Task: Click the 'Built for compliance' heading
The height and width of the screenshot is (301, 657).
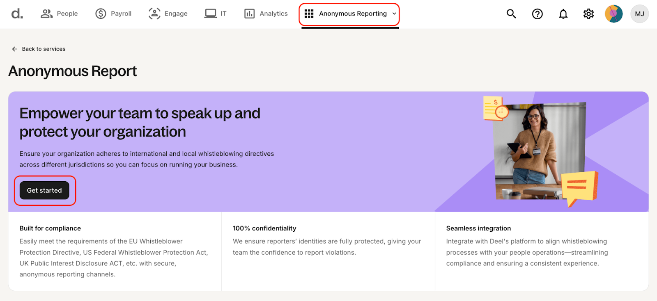Action: (x=50, y=228)
